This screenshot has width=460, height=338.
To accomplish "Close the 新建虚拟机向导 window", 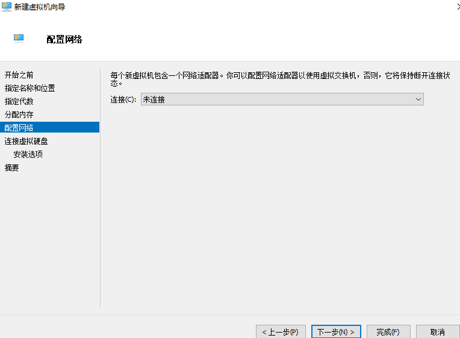I will pyautogui.click(x=458, y=7).
